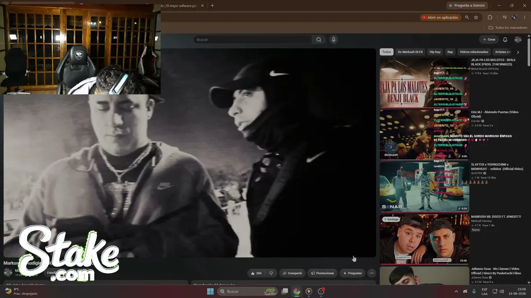
Task: Open network status tray icon
Action: point(494,291)
